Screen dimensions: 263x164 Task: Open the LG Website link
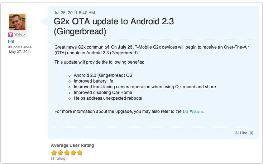pyautogui.click(x=193, y=111)
